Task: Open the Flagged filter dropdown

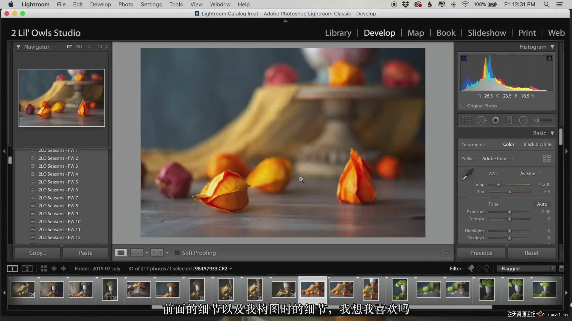Action: coord(526,269)
